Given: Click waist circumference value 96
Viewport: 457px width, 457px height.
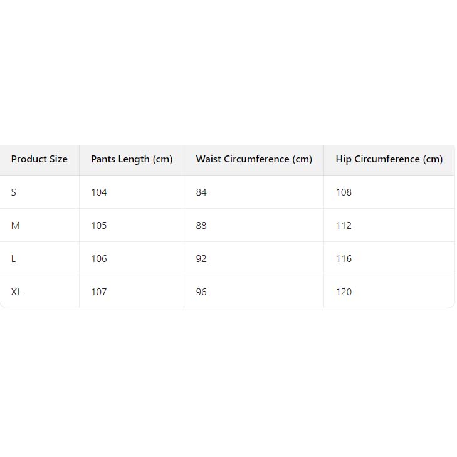Looking at the screenshot, I should coord(201,292).
